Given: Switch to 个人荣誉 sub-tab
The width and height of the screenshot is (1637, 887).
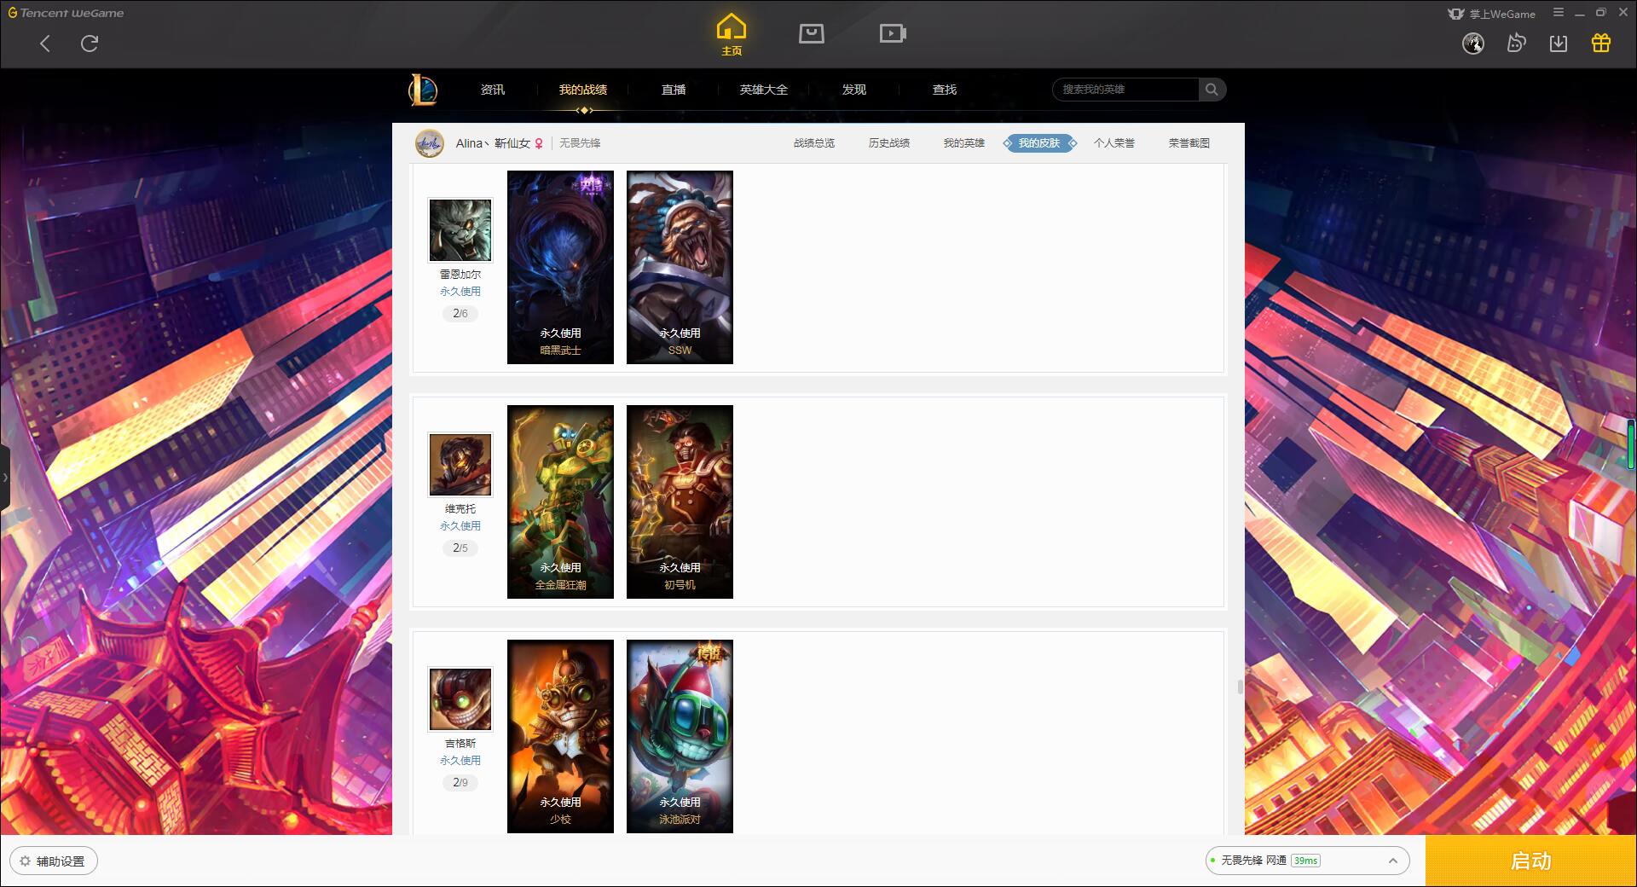Looking at the screenshot, I should click(1114, 143).
